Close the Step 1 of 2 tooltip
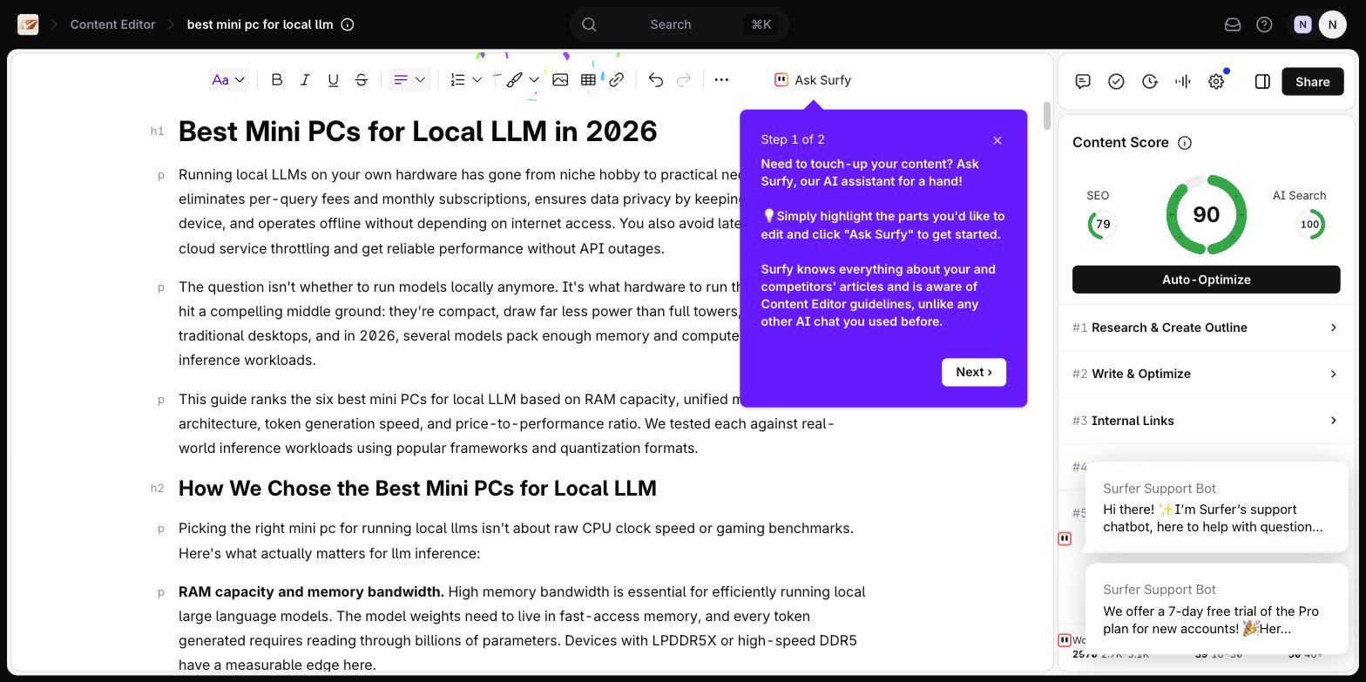Image resolution: width=1366 pixels, height=682 pixels. pos(997,140)
